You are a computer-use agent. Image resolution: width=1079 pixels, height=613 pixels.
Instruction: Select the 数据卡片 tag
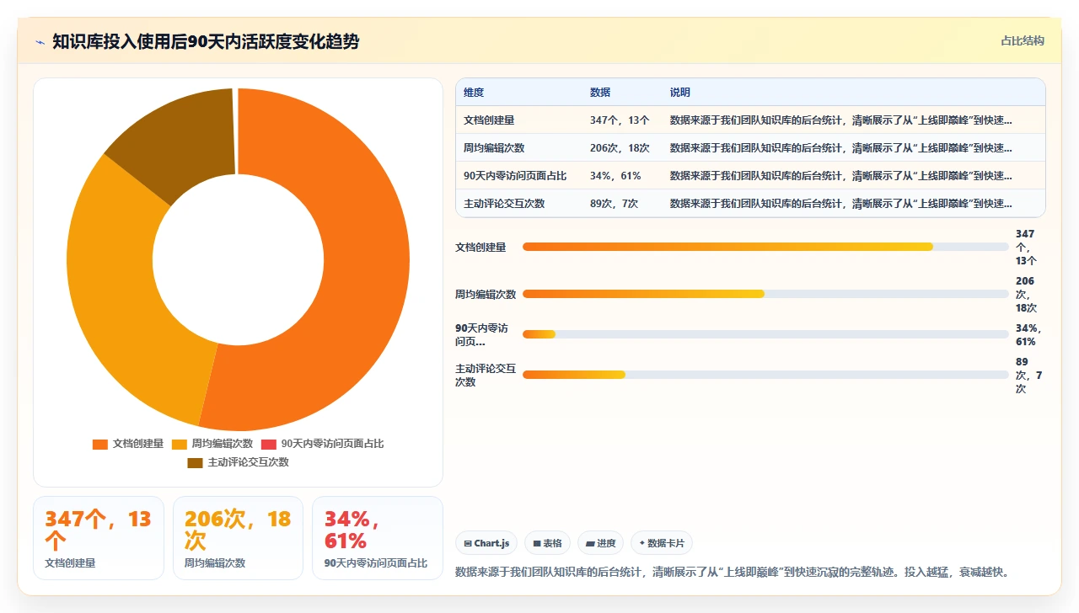(x=662, y=543)
